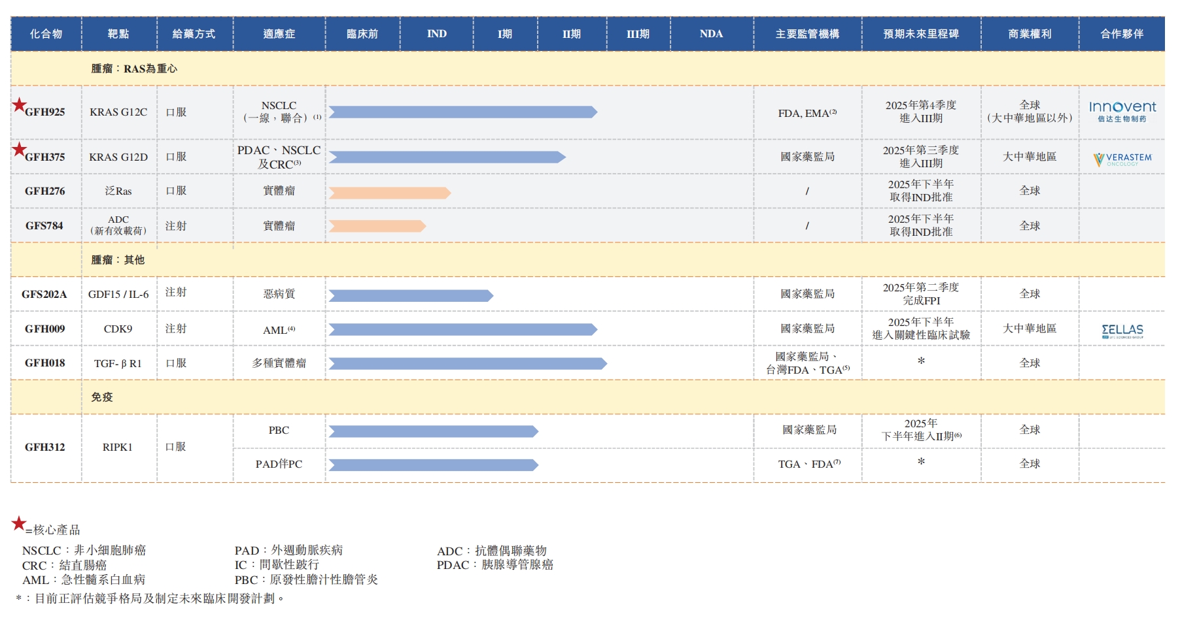Viewport: 1180px width, 618px height.
Task: Click the 合作夥伴 column header
Action: pyautogui.click(x=1121, y=34)
